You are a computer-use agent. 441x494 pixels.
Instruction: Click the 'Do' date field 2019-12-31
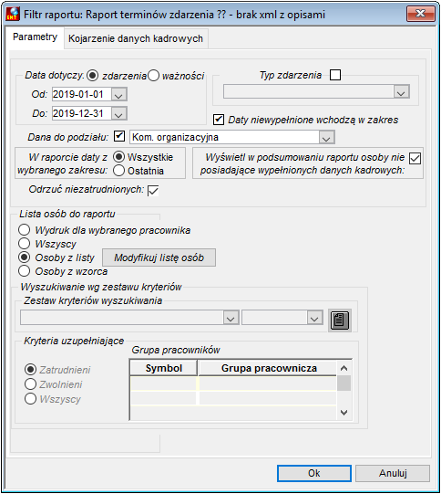[x=82, y=114]
